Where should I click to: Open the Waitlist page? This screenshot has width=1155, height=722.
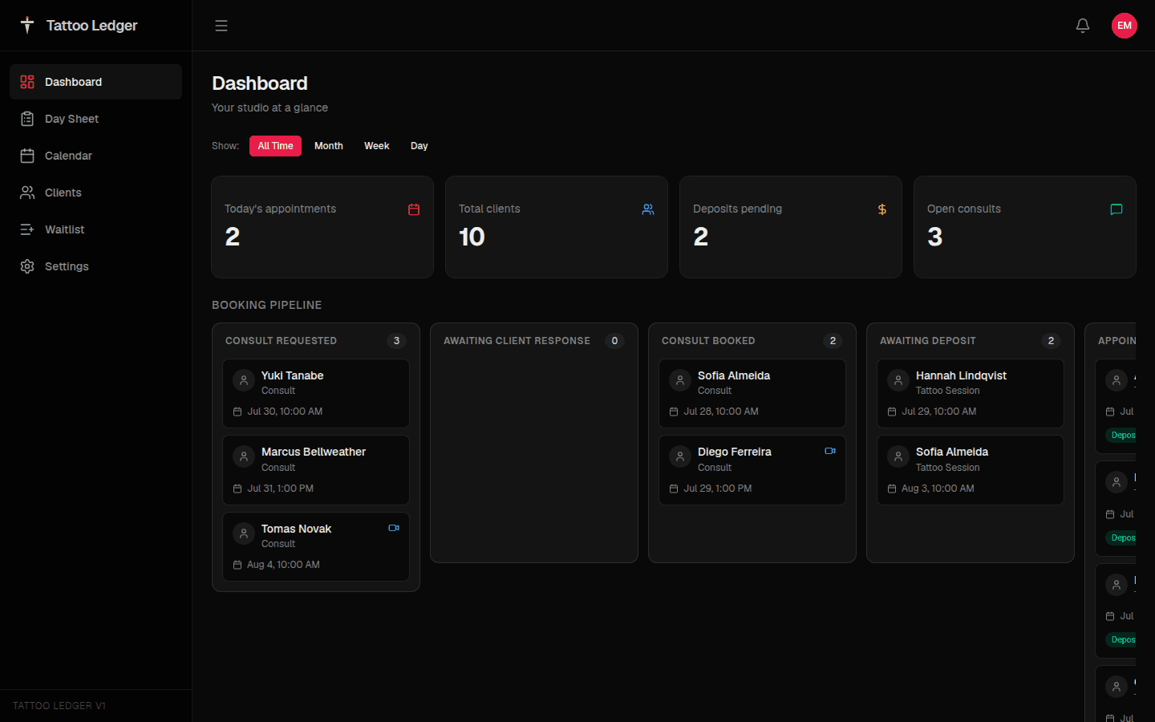(95, 229)
